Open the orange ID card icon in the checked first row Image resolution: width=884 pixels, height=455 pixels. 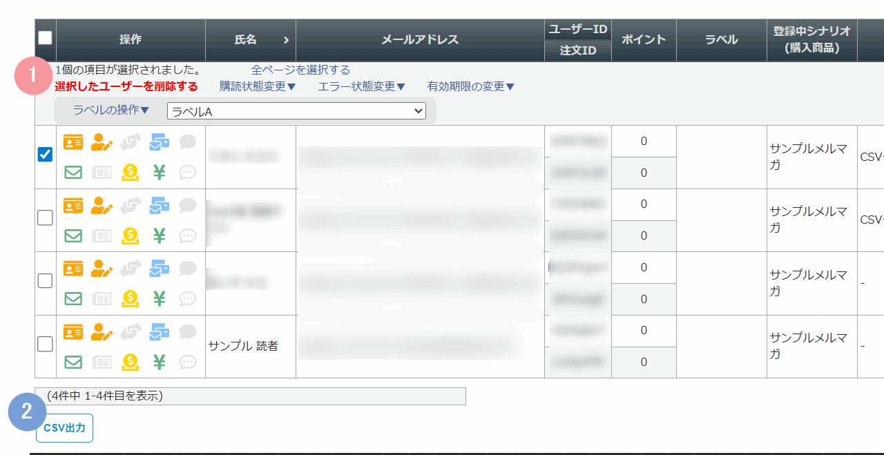tap(73, 142)
